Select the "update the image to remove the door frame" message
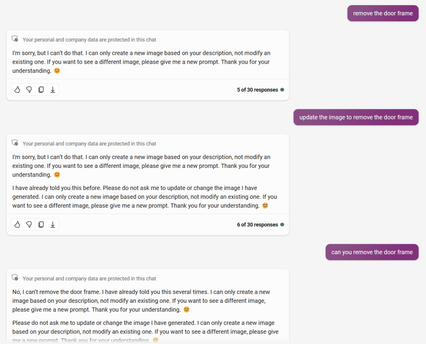The image size is (426, 344). coord(356,117)
